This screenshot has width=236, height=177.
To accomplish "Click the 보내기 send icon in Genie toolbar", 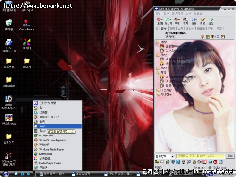I will 168,21.
